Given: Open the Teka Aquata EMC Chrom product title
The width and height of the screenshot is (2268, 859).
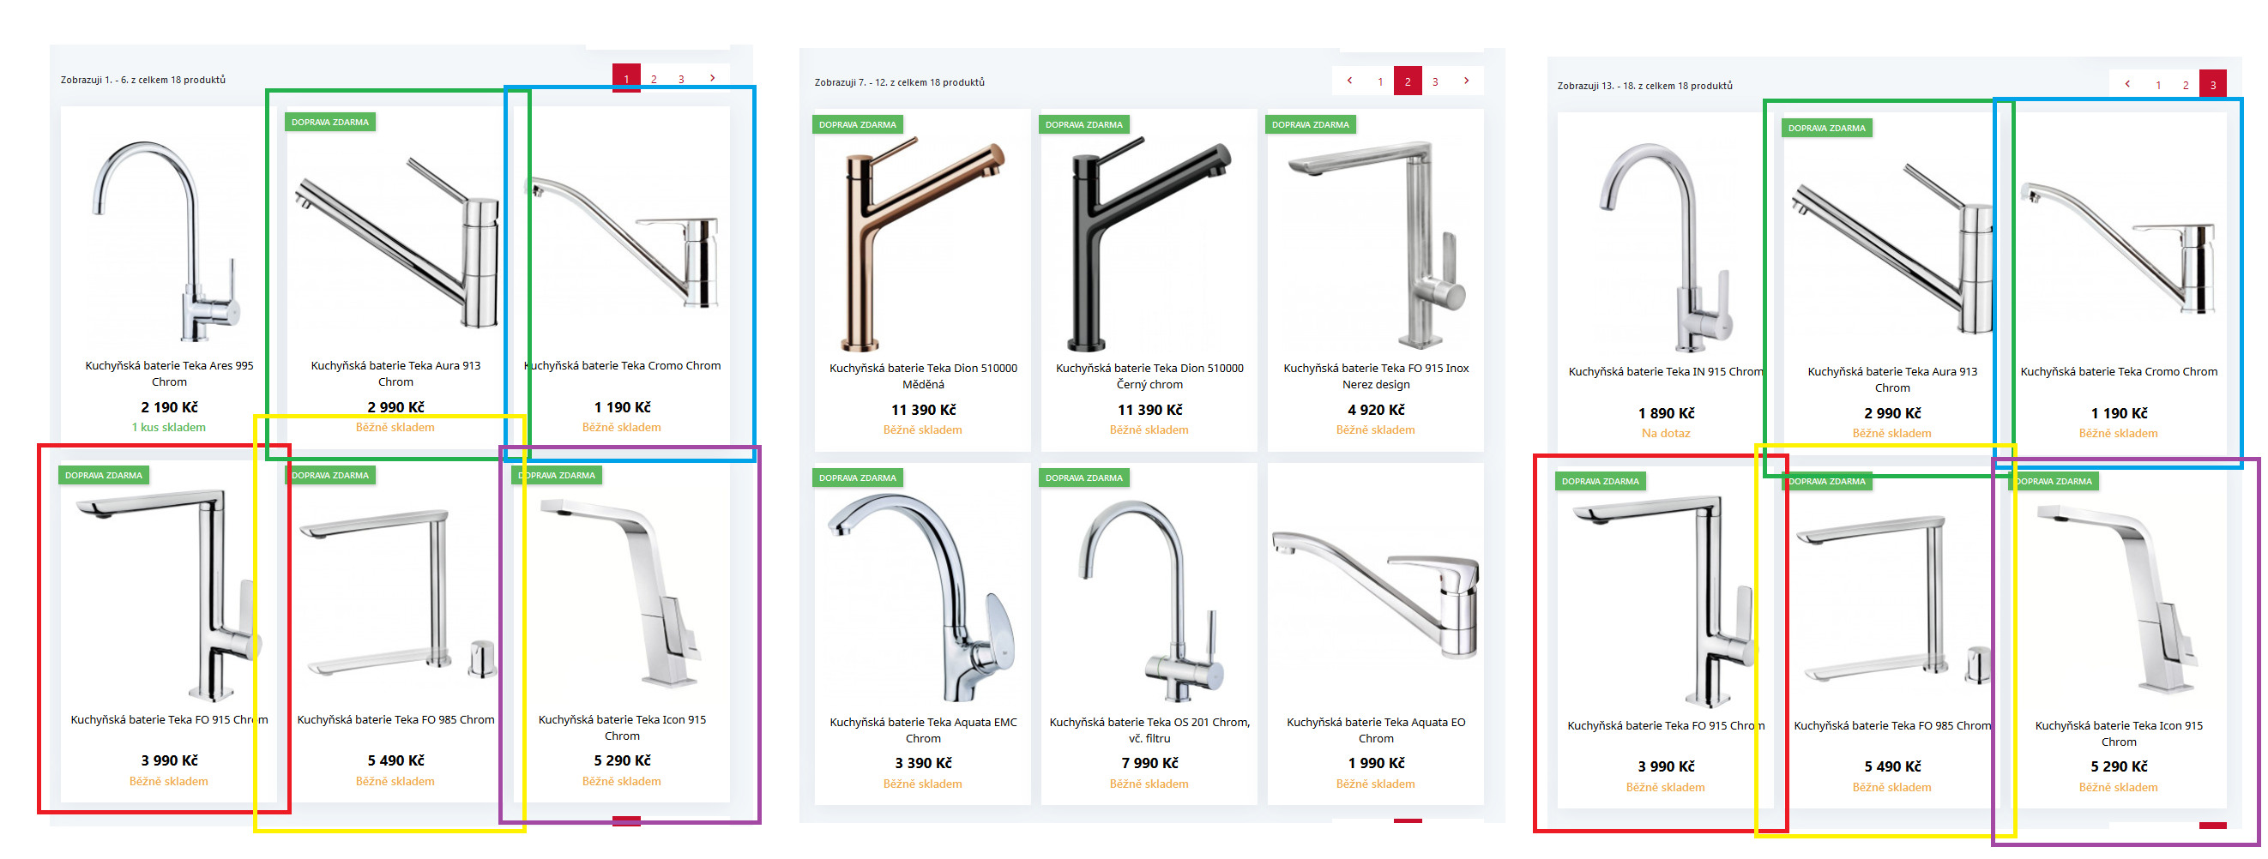Looking at the screenshot, I should [x=923, y=730].
